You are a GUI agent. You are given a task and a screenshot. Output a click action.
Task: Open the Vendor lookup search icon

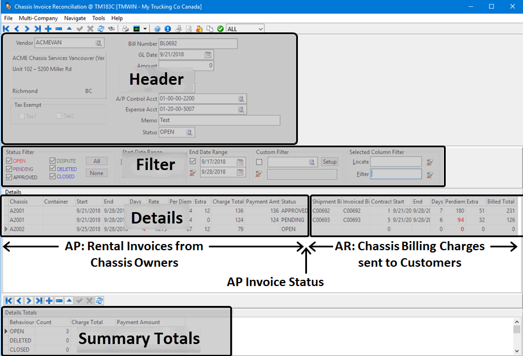pos(98,43)
